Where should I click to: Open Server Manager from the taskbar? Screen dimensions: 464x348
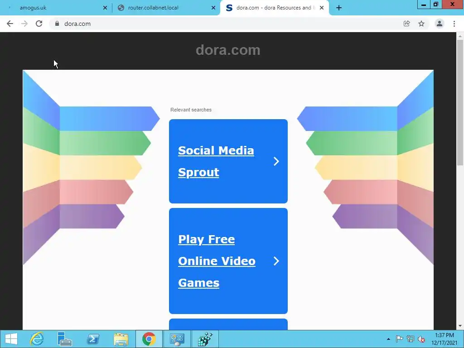[64, 339]
